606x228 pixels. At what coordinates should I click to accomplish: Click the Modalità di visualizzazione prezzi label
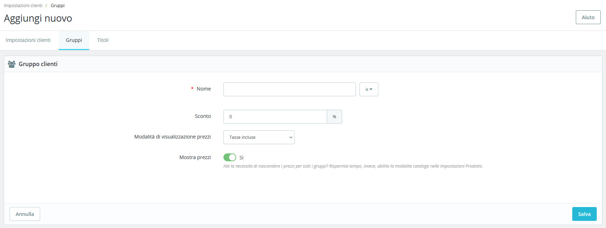pos(173,137)
